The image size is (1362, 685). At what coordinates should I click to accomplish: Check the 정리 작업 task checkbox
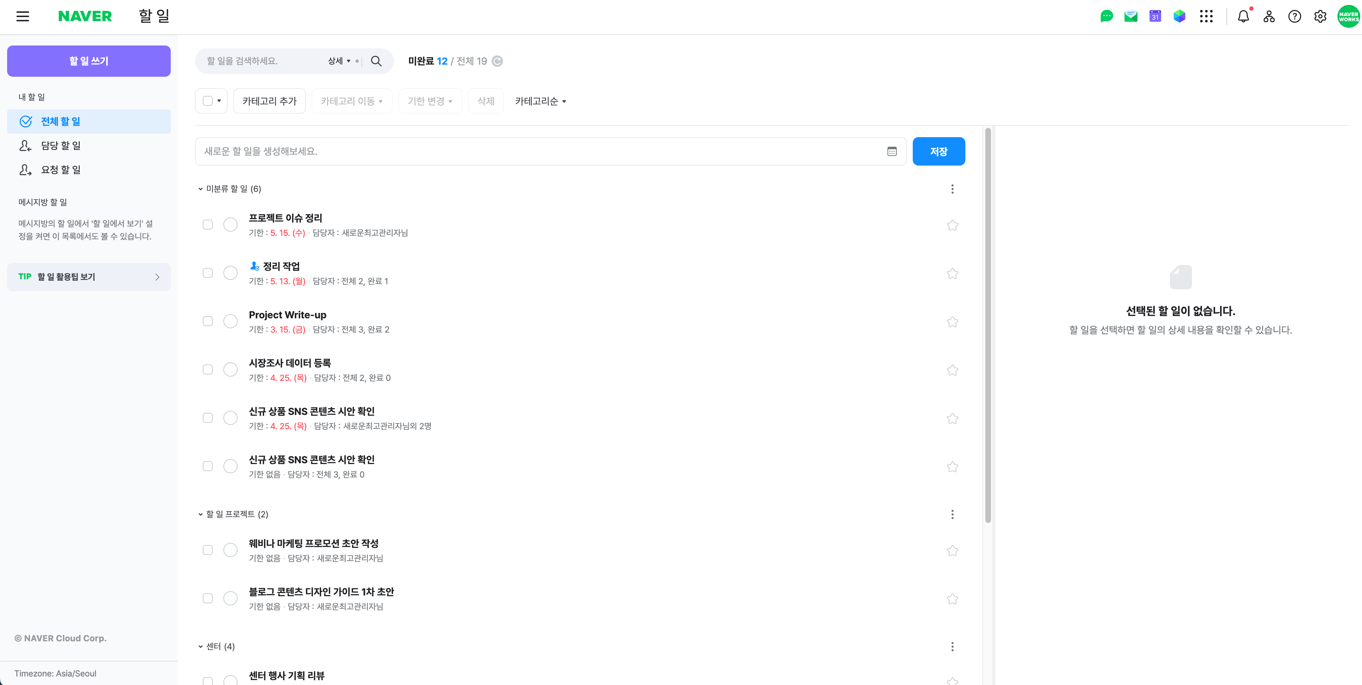(x=208, y=273)
